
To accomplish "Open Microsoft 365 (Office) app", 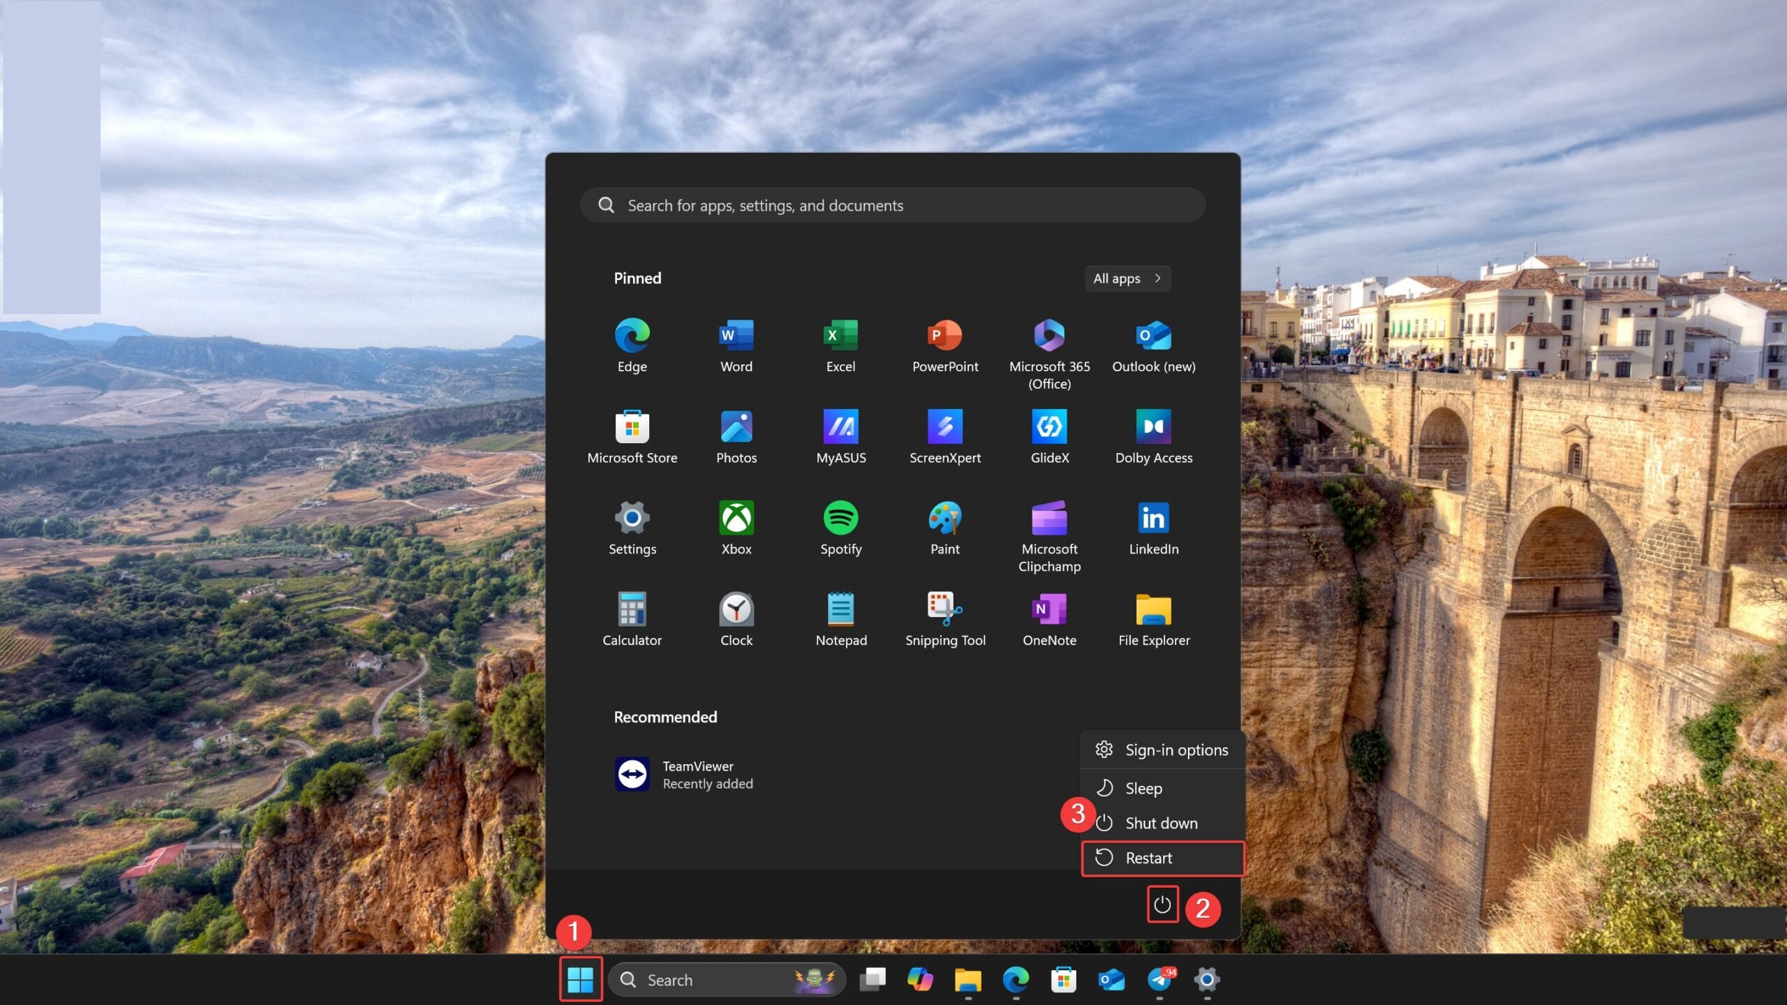I will coord(1049,355).
